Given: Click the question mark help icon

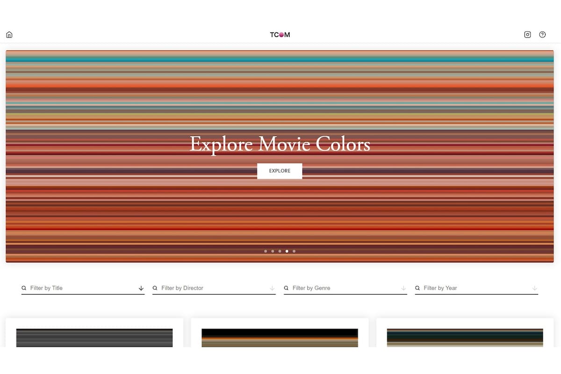Looking at the screenshot, I should pyautogui.click(x=542, y=34).
